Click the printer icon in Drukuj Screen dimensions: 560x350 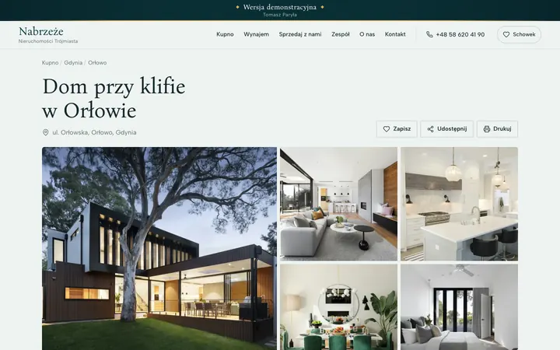(487, 129)
